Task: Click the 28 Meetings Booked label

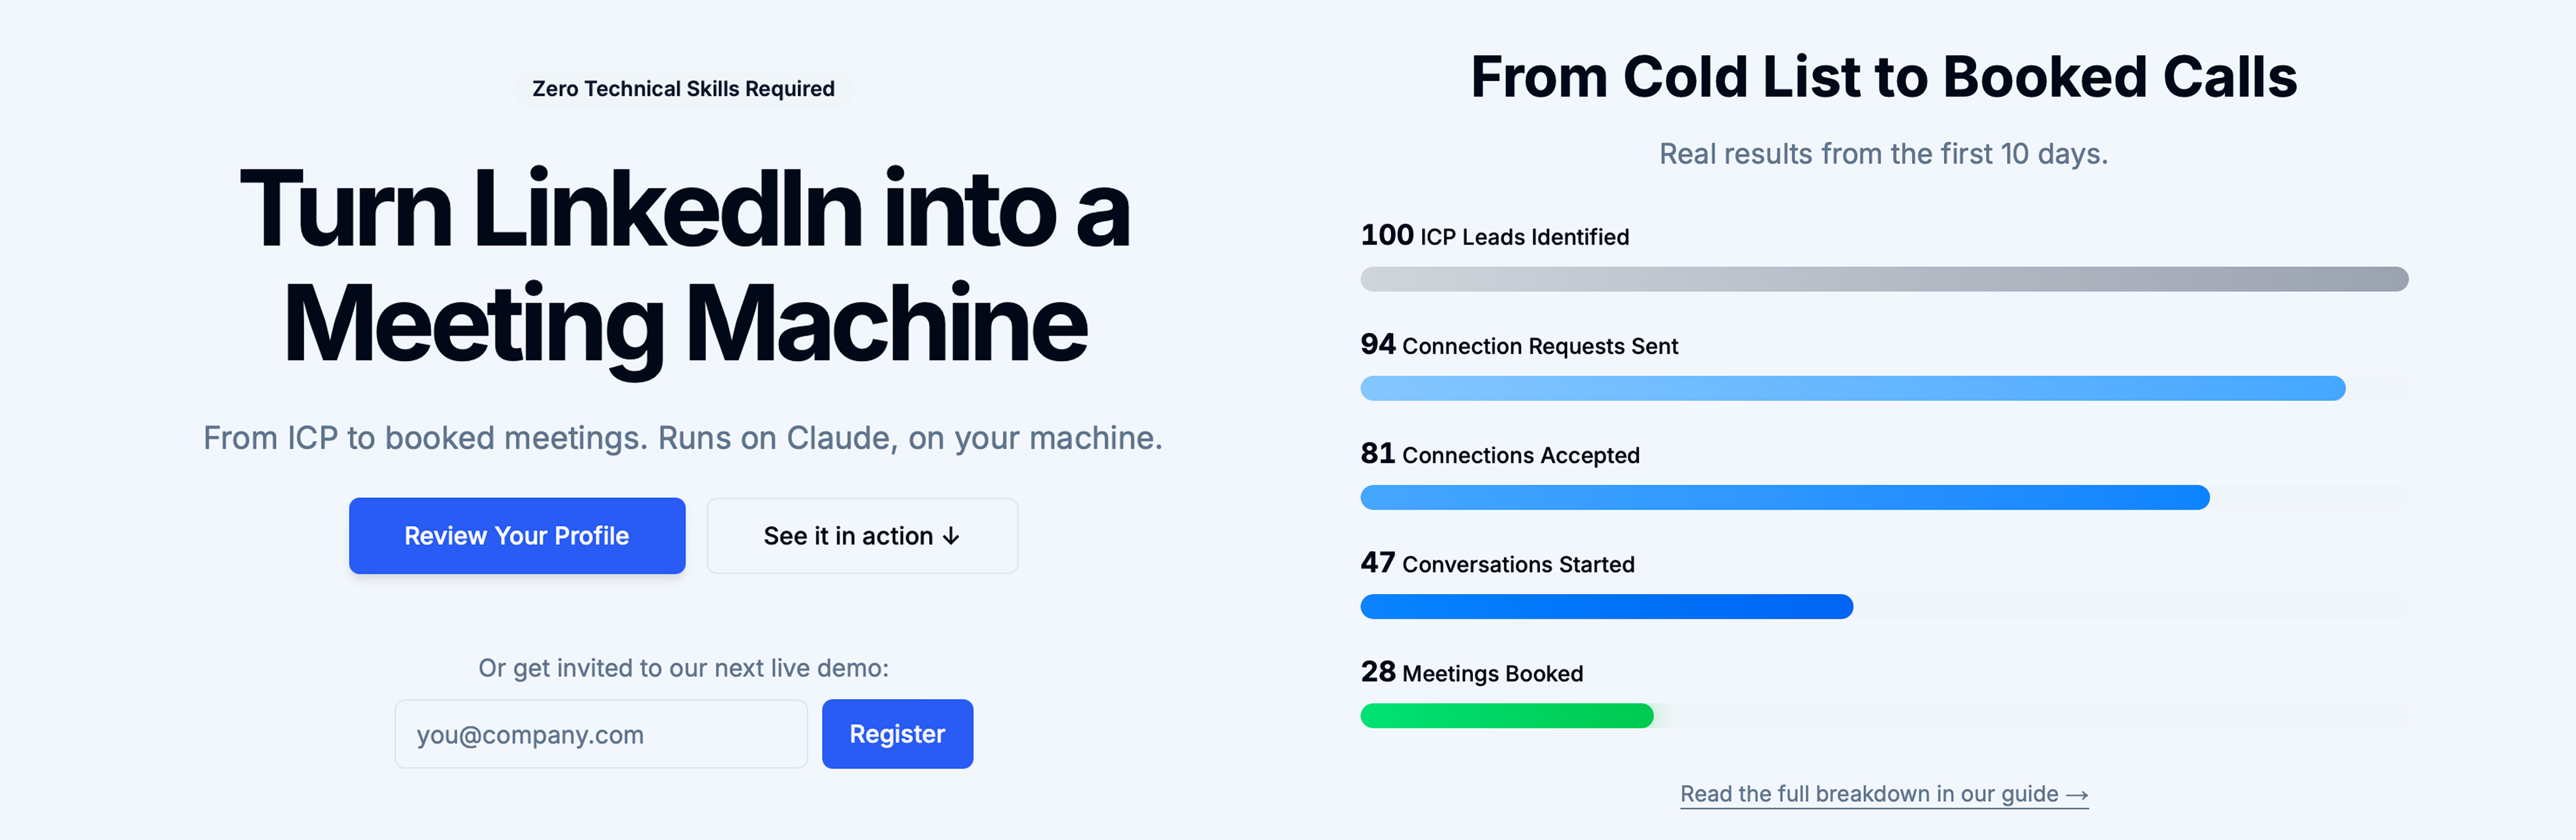Action: pos(1471,673)
